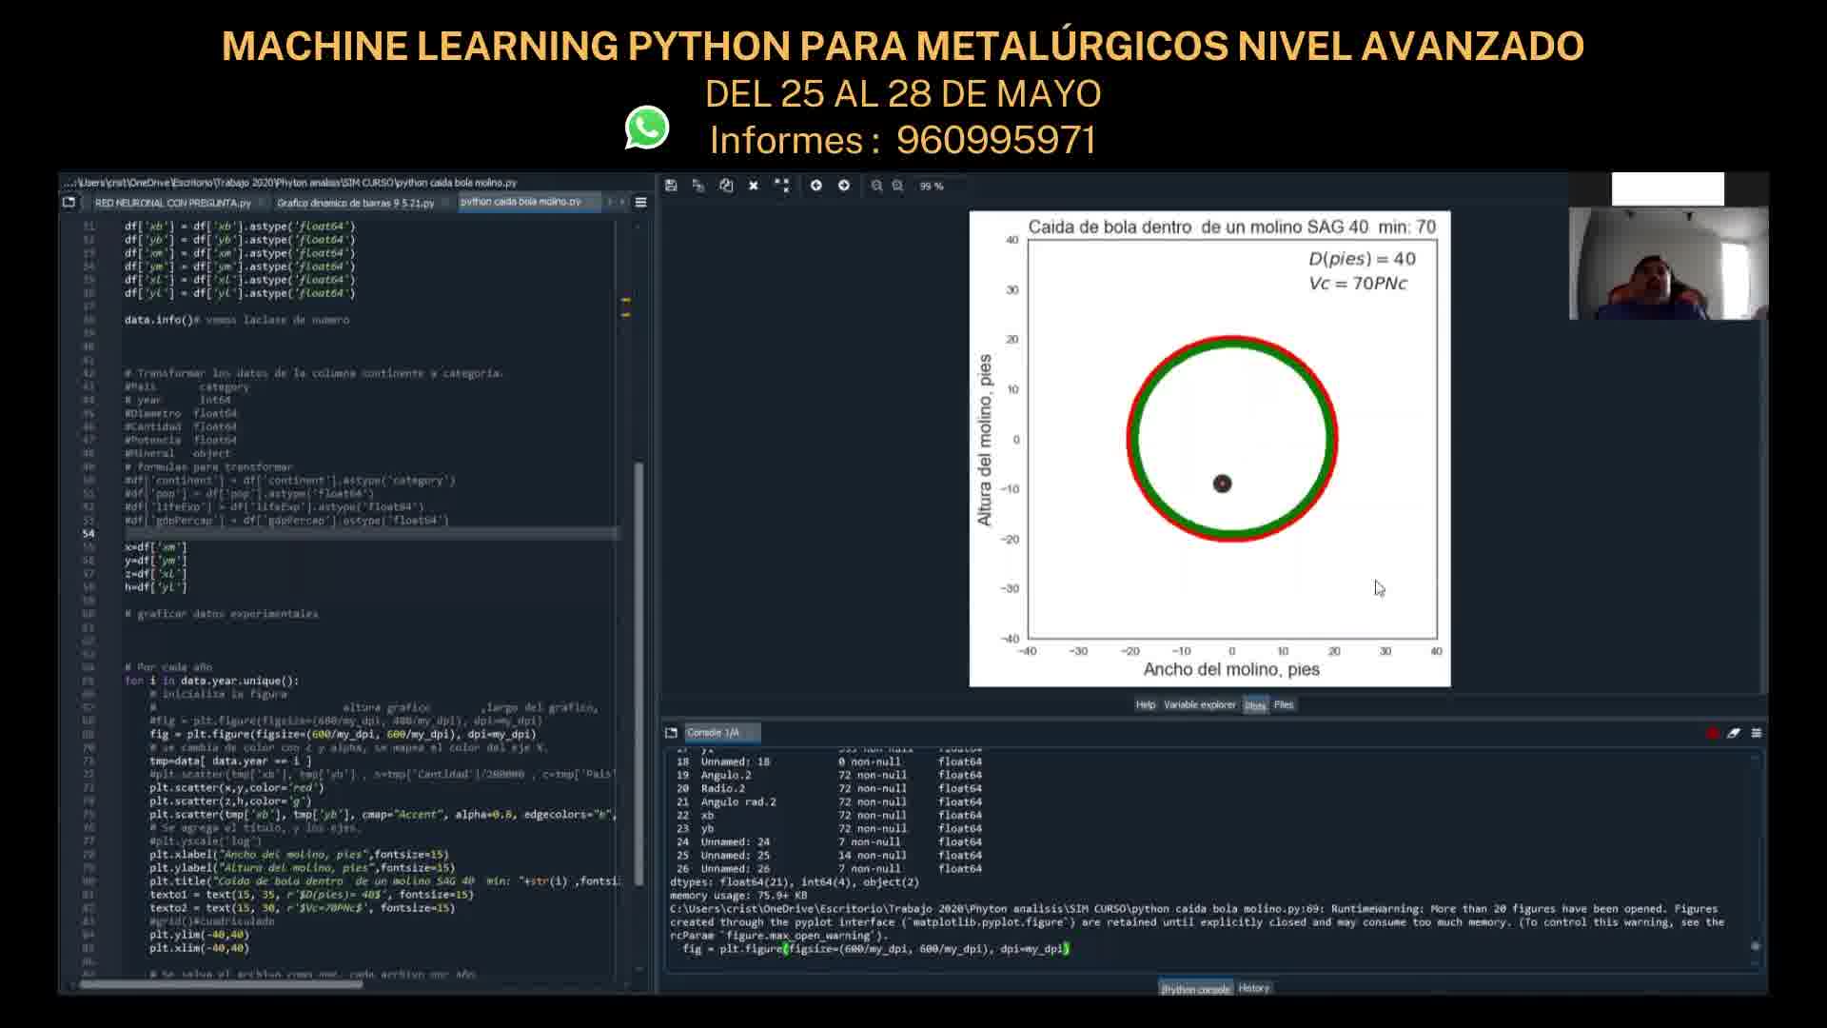Click the 'fig = plt.figure' console line
Screen dimensions: 1827x1028
(875, 949)
